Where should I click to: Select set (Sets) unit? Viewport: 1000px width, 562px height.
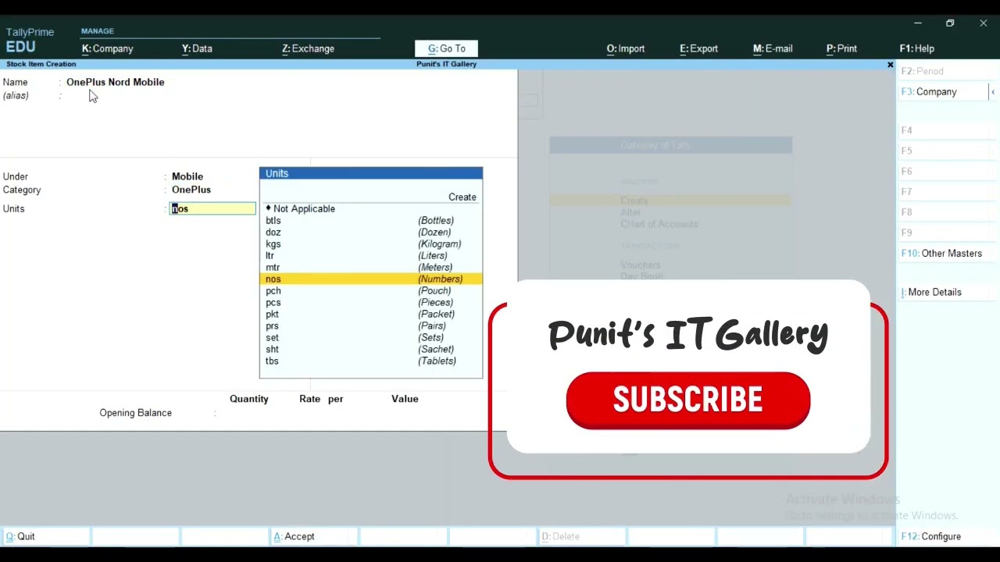(x=371, y=337)
